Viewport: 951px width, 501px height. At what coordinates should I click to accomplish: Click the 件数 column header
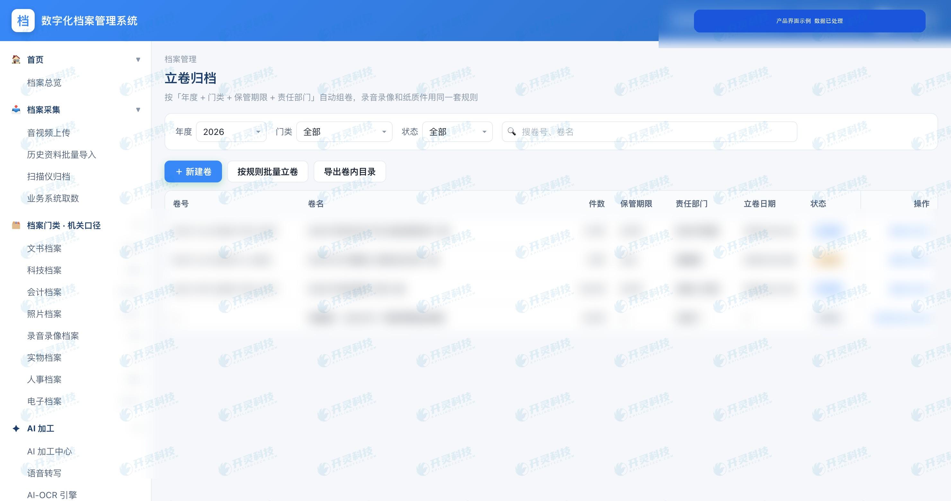(x=597, y=204)
